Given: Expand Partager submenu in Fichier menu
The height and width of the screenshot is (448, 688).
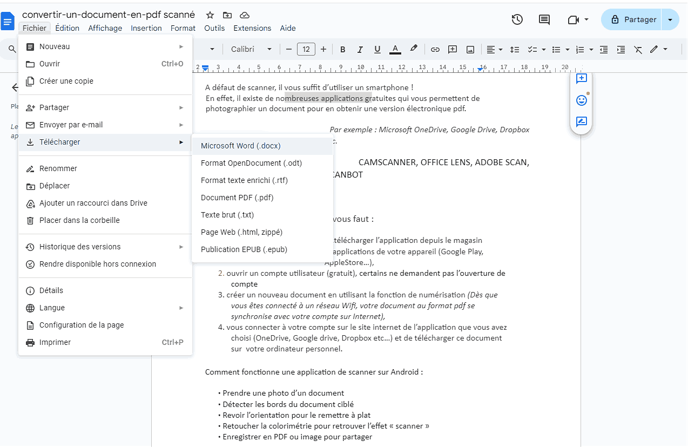Looking at the screenshot, I should 105,107.
